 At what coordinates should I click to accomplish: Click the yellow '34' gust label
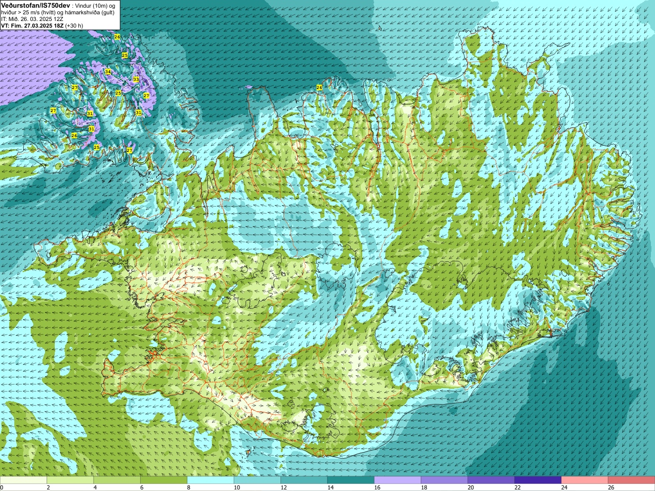(x=108, y=72)
